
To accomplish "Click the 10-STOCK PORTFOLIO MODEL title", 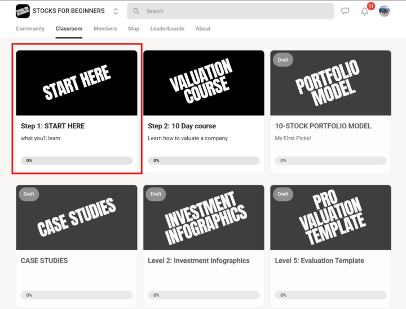I will point(323,126).
